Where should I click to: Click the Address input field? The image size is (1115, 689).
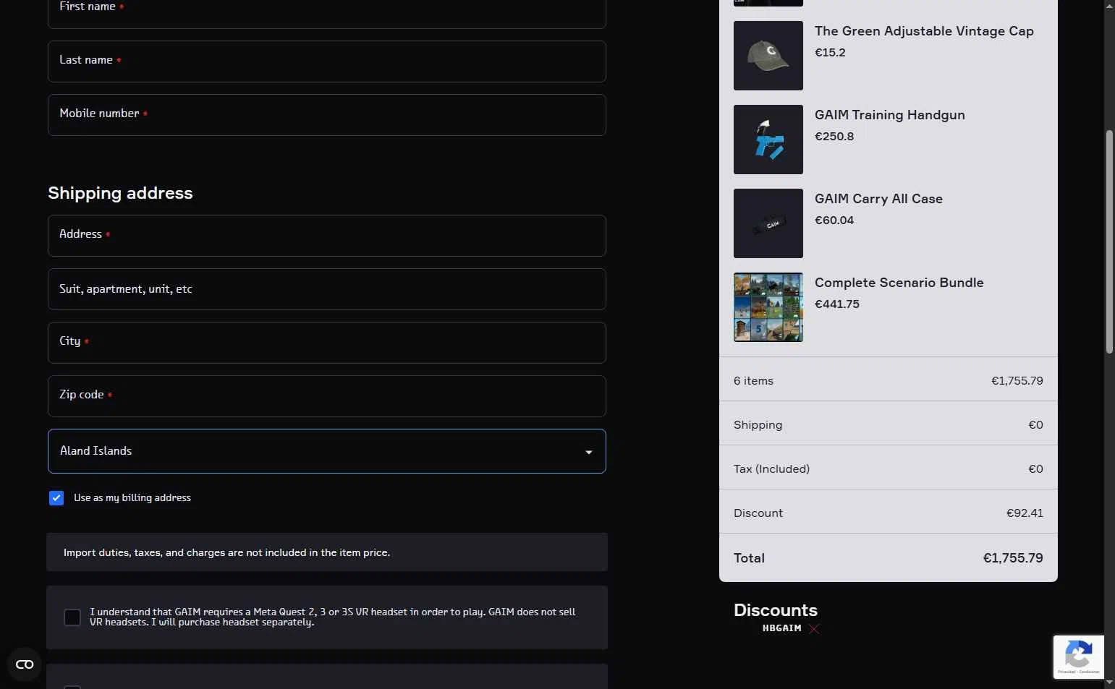pos(327,236)
